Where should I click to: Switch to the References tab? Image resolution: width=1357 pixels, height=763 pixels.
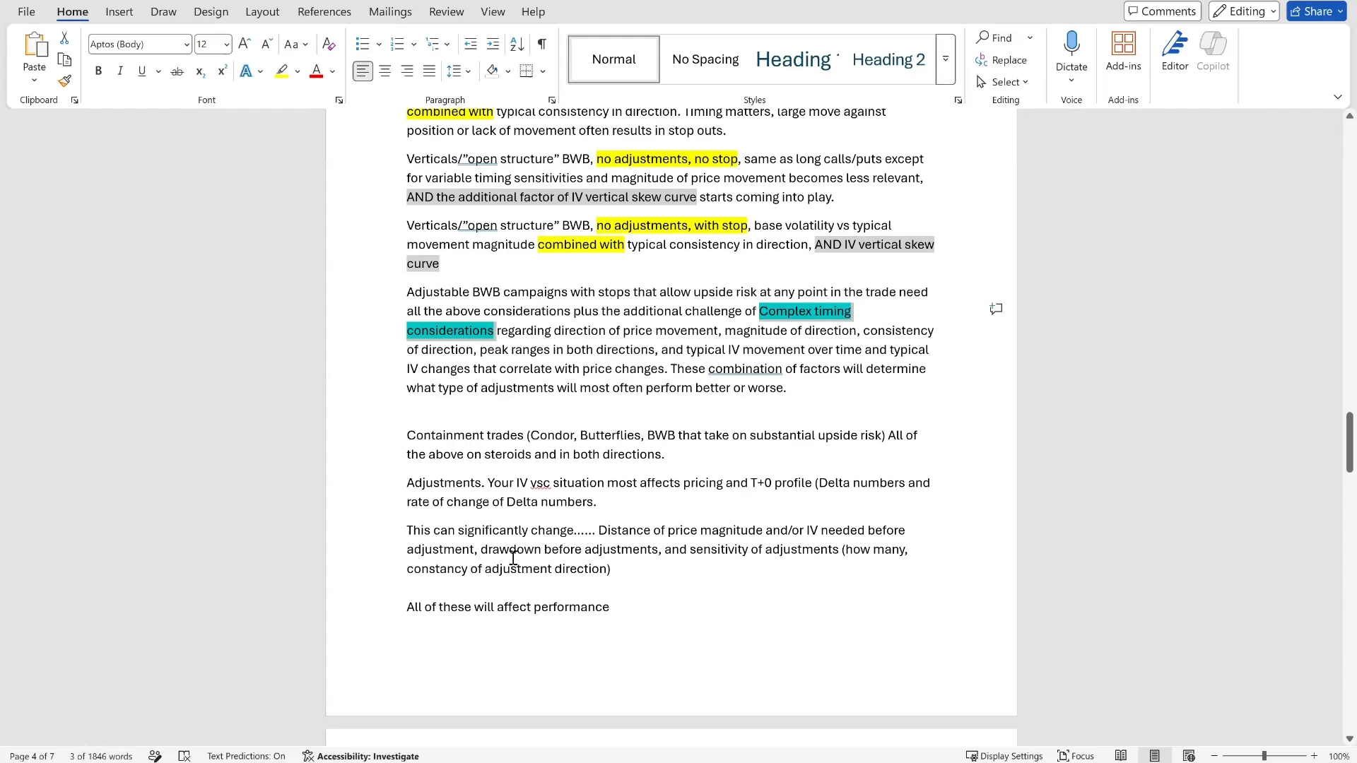[324, 12]
